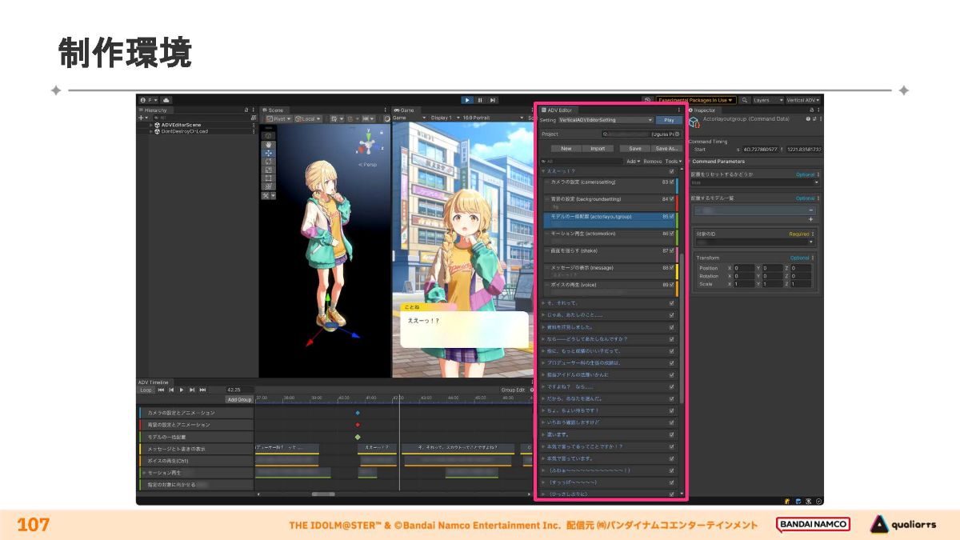
Task: Click the Unity Play button in top toolbar
Action: click(x=468, y=100)
